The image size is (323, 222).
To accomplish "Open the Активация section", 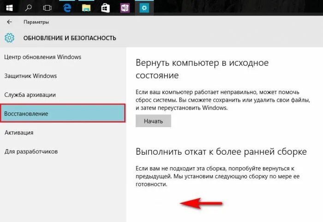I will point(19,133).
